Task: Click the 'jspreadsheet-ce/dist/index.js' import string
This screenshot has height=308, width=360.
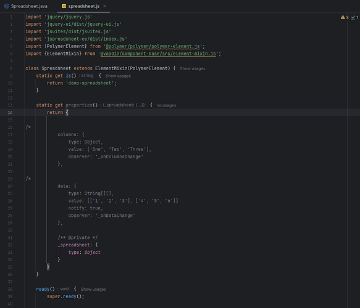Action: pos(86,39)
